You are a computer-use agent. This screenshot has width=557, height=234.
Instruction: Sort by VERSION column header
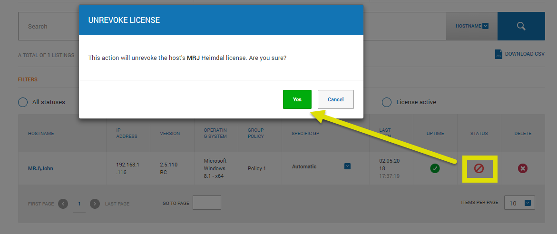pyautogui.click(x=170, y=134)
